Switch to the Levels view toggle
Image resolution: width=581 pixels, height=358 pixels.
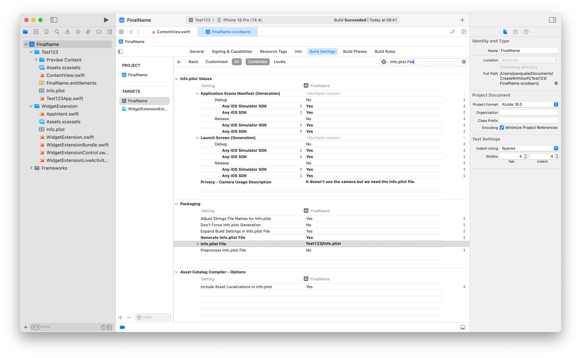click(x=279, y=62)
